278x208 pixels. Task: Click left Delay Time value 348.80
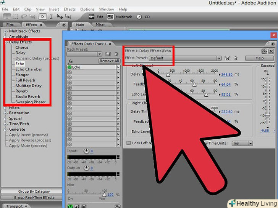227,74
